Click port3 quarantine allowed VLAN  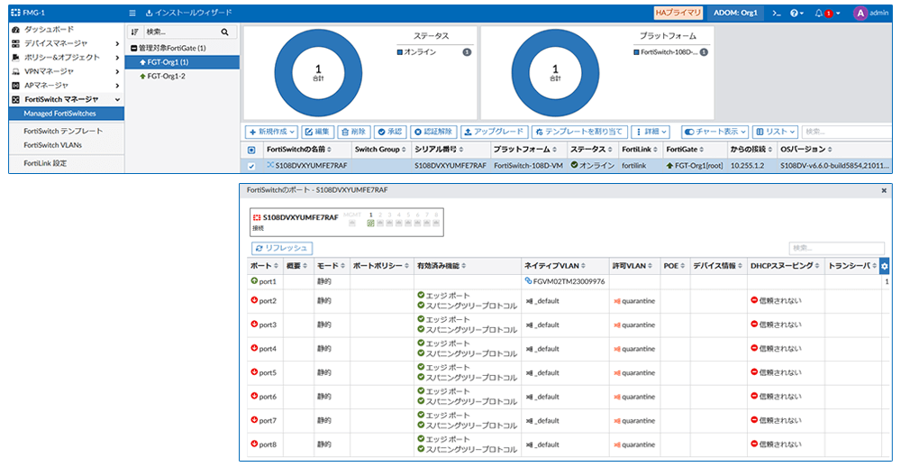click(x=634, y=325)
